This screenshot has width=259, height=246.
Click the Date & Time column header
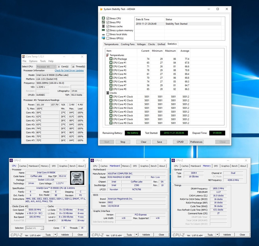pos(150,19)
